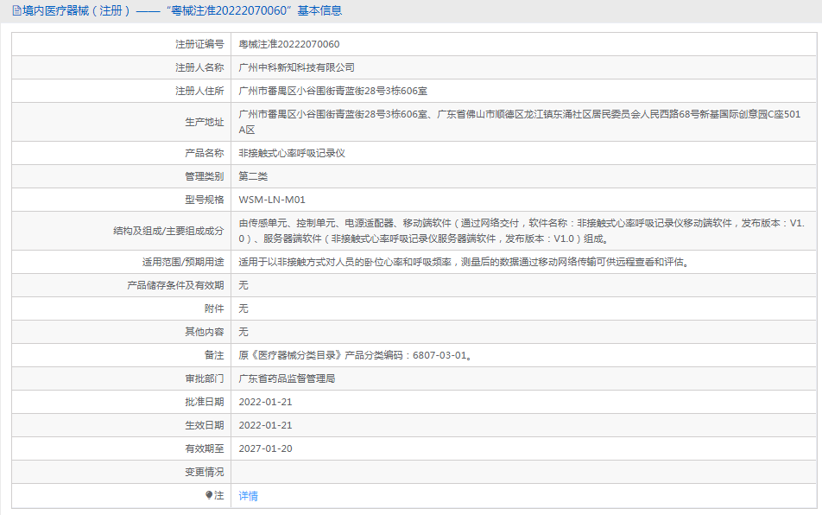Screen dimensions: 822x515
Task: Open the 详情 details link
Action: 248,496
